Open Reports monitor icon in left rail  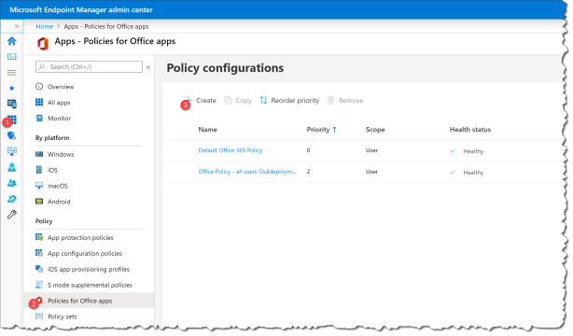(12, 151)
